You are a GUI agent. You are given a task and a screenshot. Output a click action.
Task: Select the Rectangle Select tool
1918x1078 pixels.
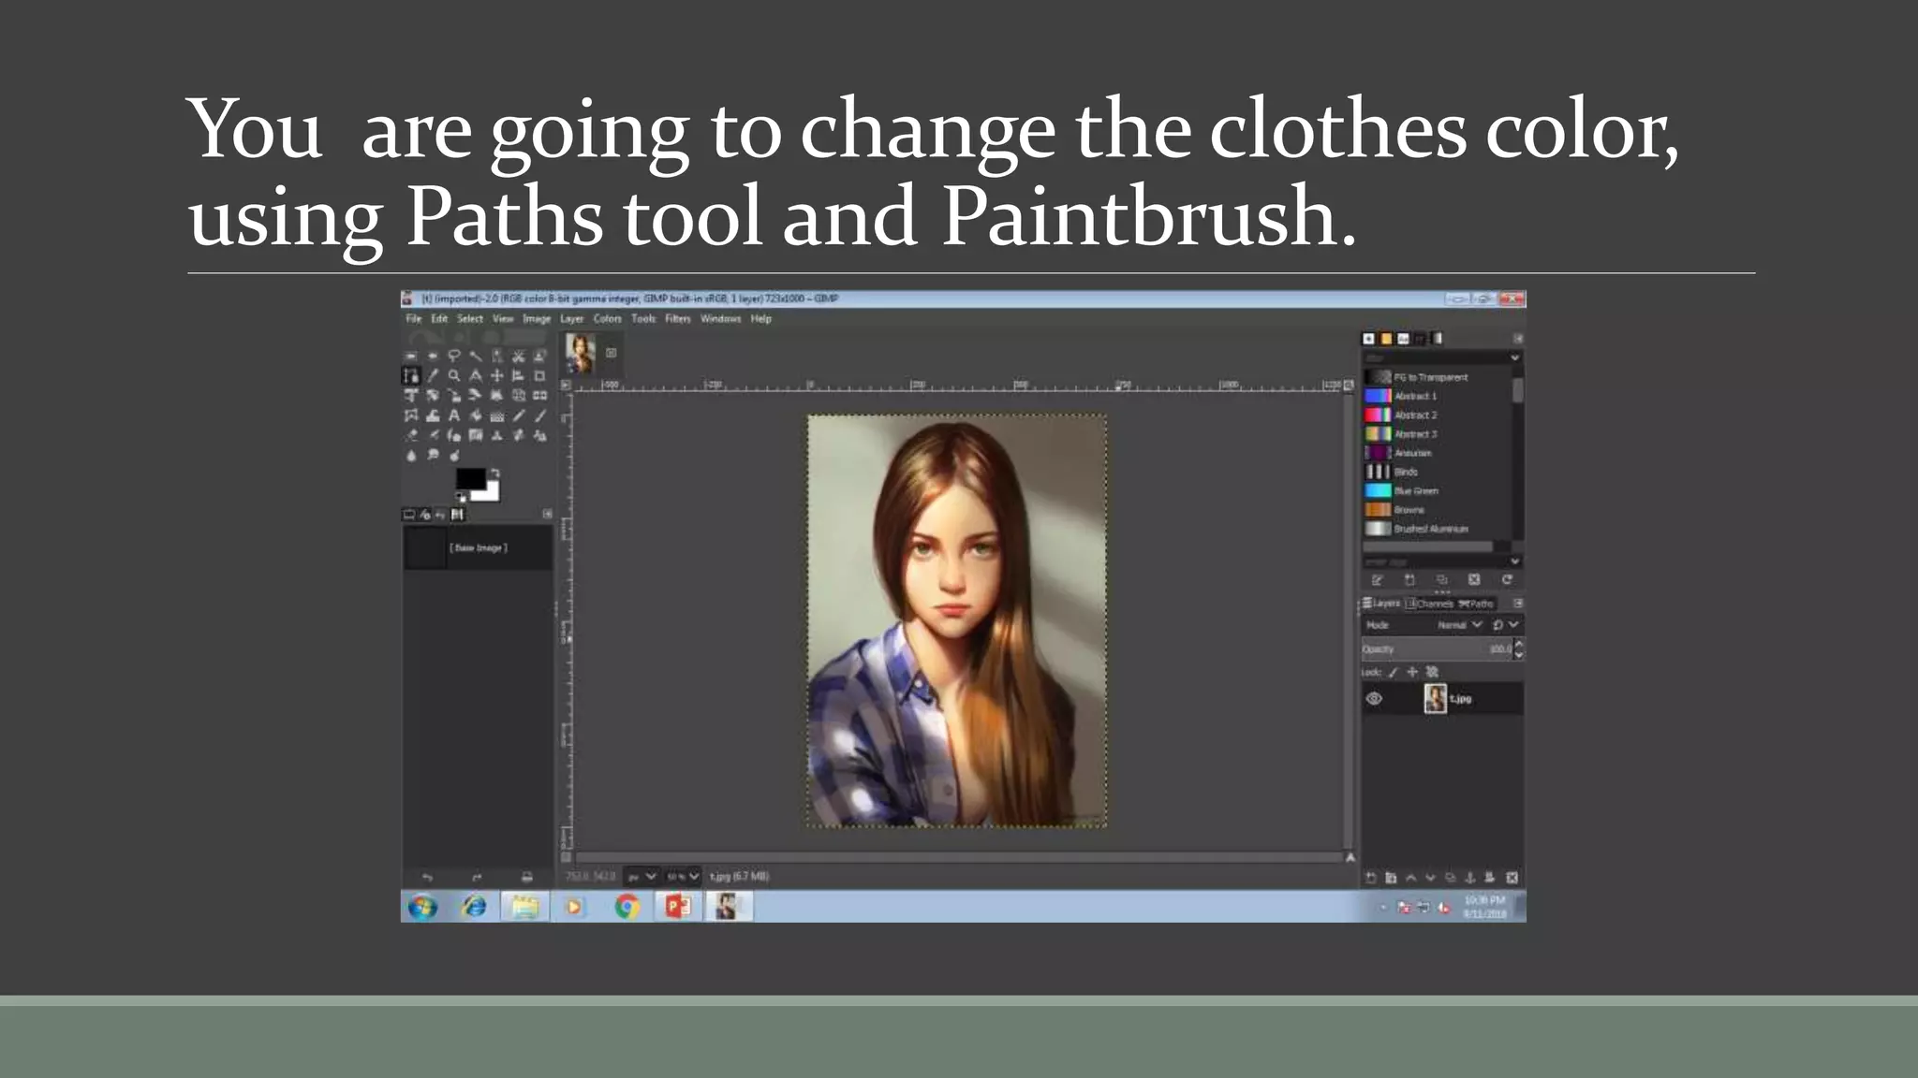(410, 356)
